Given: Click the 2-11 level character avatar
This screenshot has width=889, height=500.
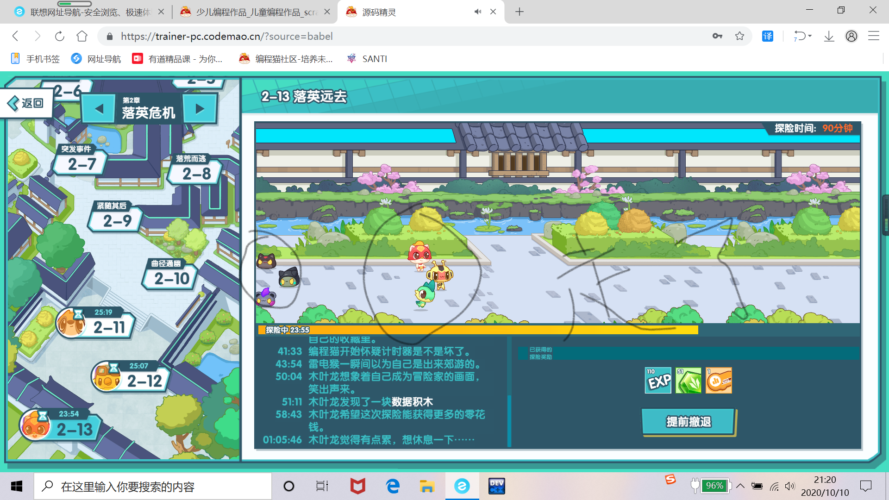Looking at the screenshot, I should 71,323.
